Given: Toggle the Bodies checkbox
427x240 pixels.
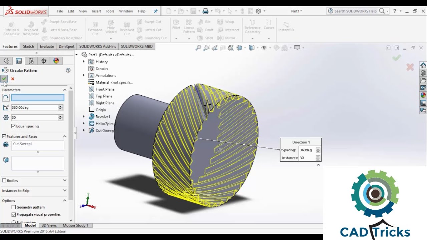Looking at the screenshot, I should [4, 180].
